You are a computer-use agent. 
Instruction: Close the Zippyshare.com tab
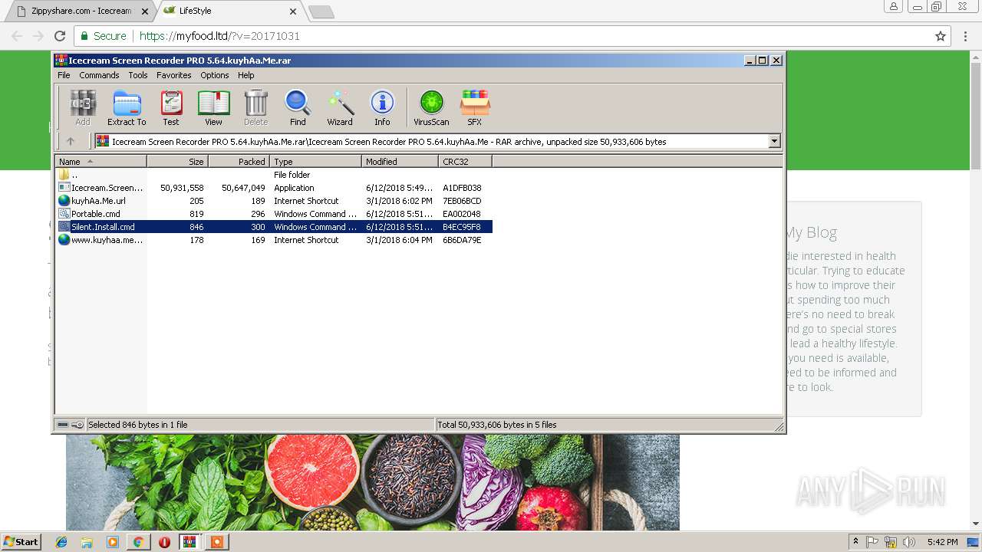click(145, 11)
